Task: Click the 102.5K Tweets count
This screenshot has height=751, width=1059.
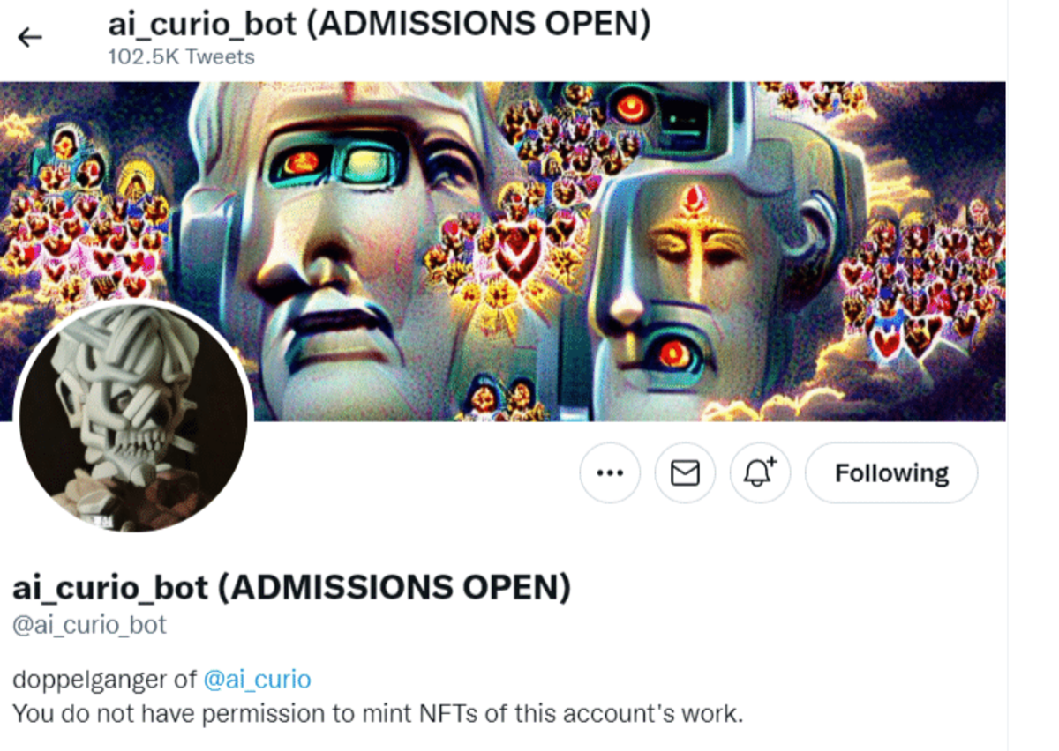Action: pos(181,57)
